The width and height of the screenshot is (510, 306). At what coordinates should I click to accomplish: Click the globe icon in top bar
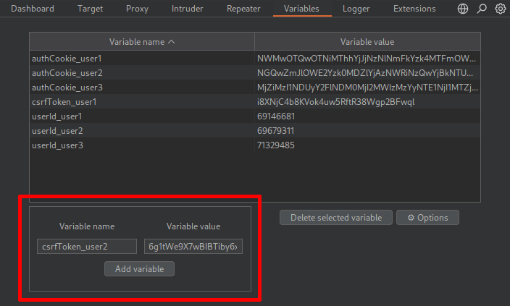click(464, 9)
